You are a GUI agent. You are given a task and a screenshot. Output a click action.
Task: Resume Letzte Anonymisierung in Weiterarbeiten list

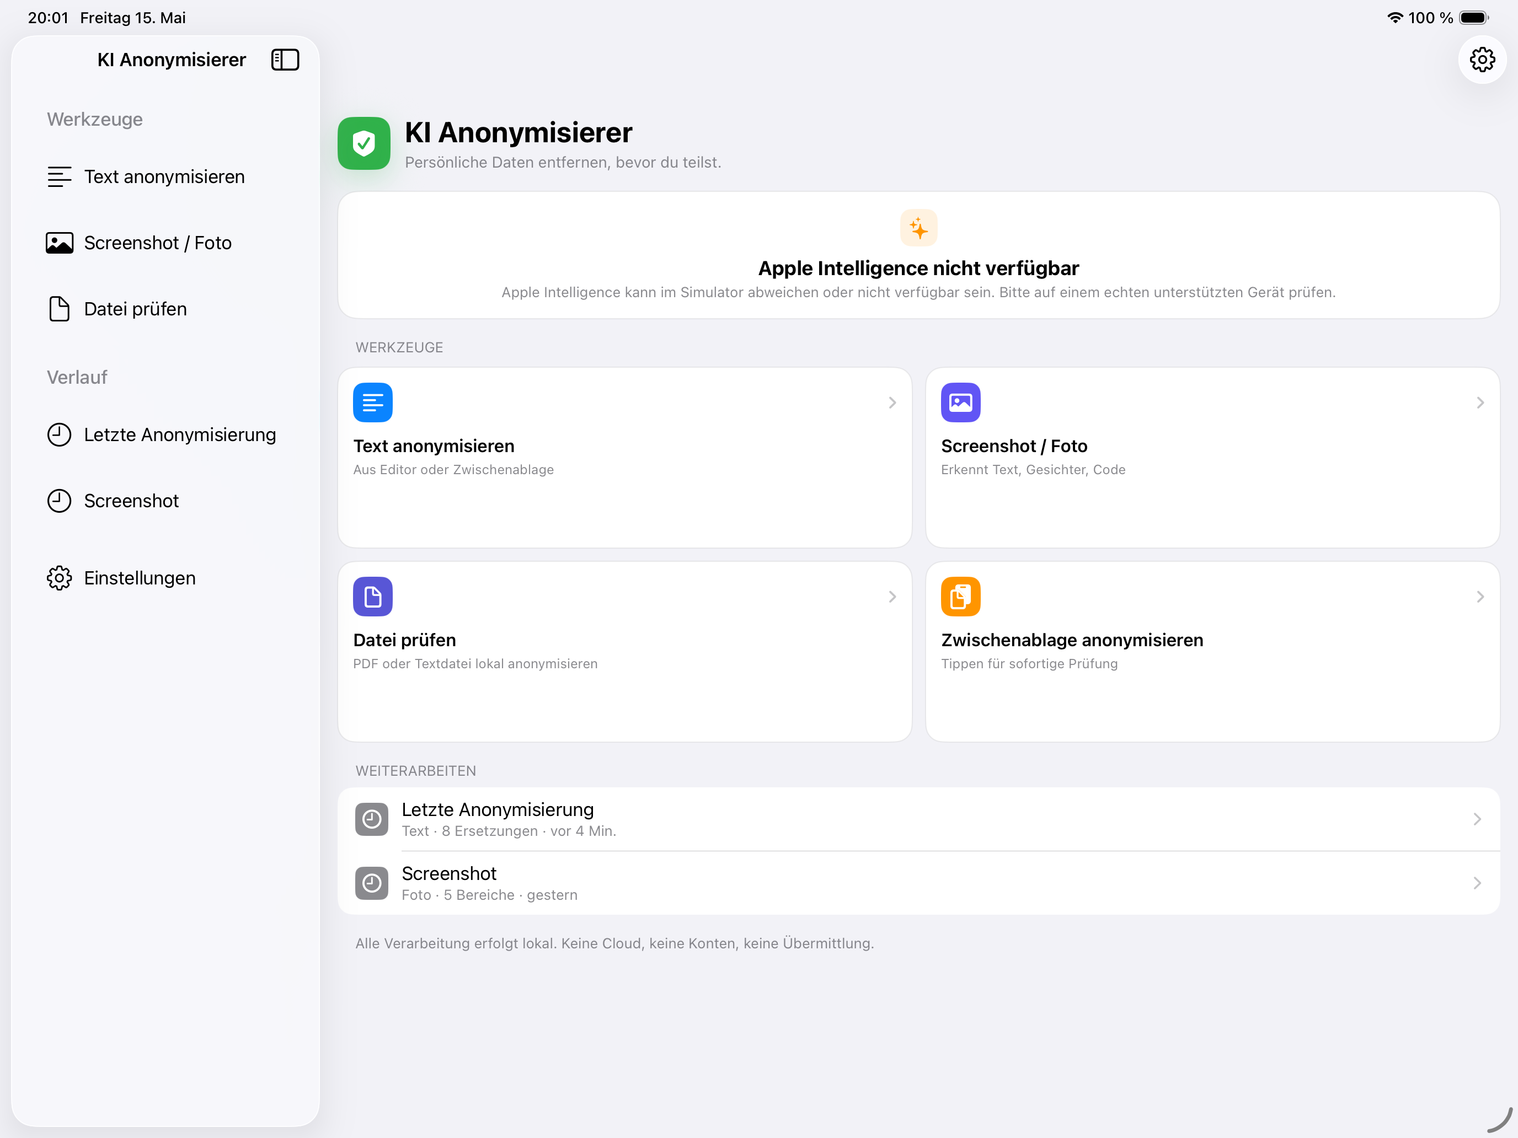[x=918, y=819]
